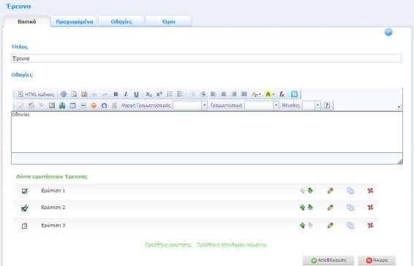Click inside the Οδηγίες editor text area

[x=207, y=132]
